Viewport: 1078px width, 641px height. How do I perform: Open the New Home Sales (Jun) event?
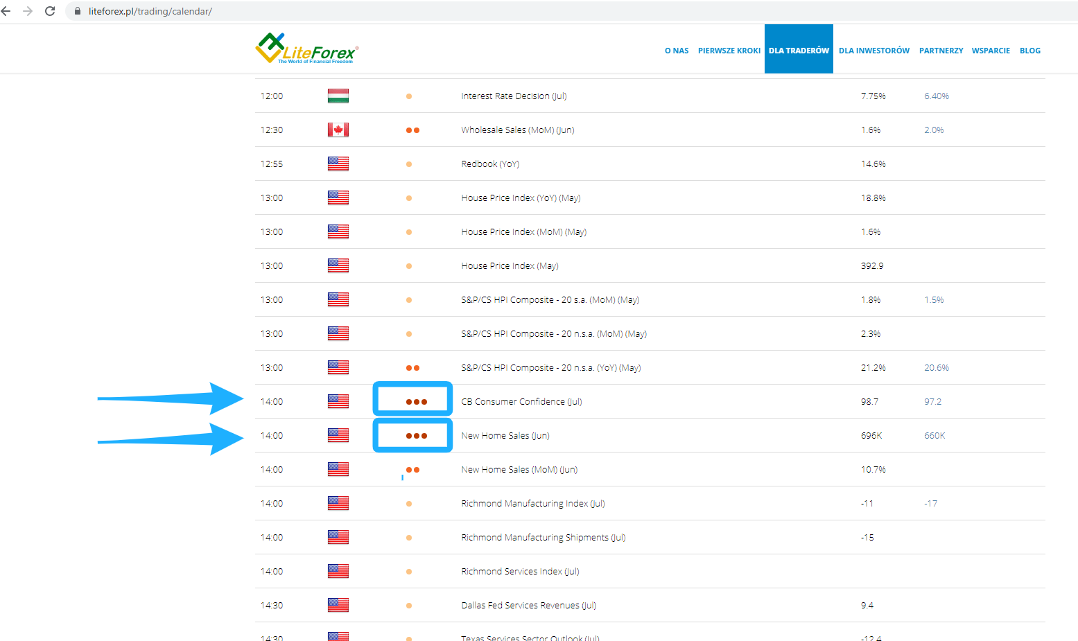pyautogui.click(x=505, y=435)
